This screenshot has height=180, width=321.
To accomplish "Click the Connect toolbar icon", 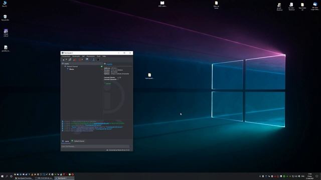I will (x=64, y=59).
